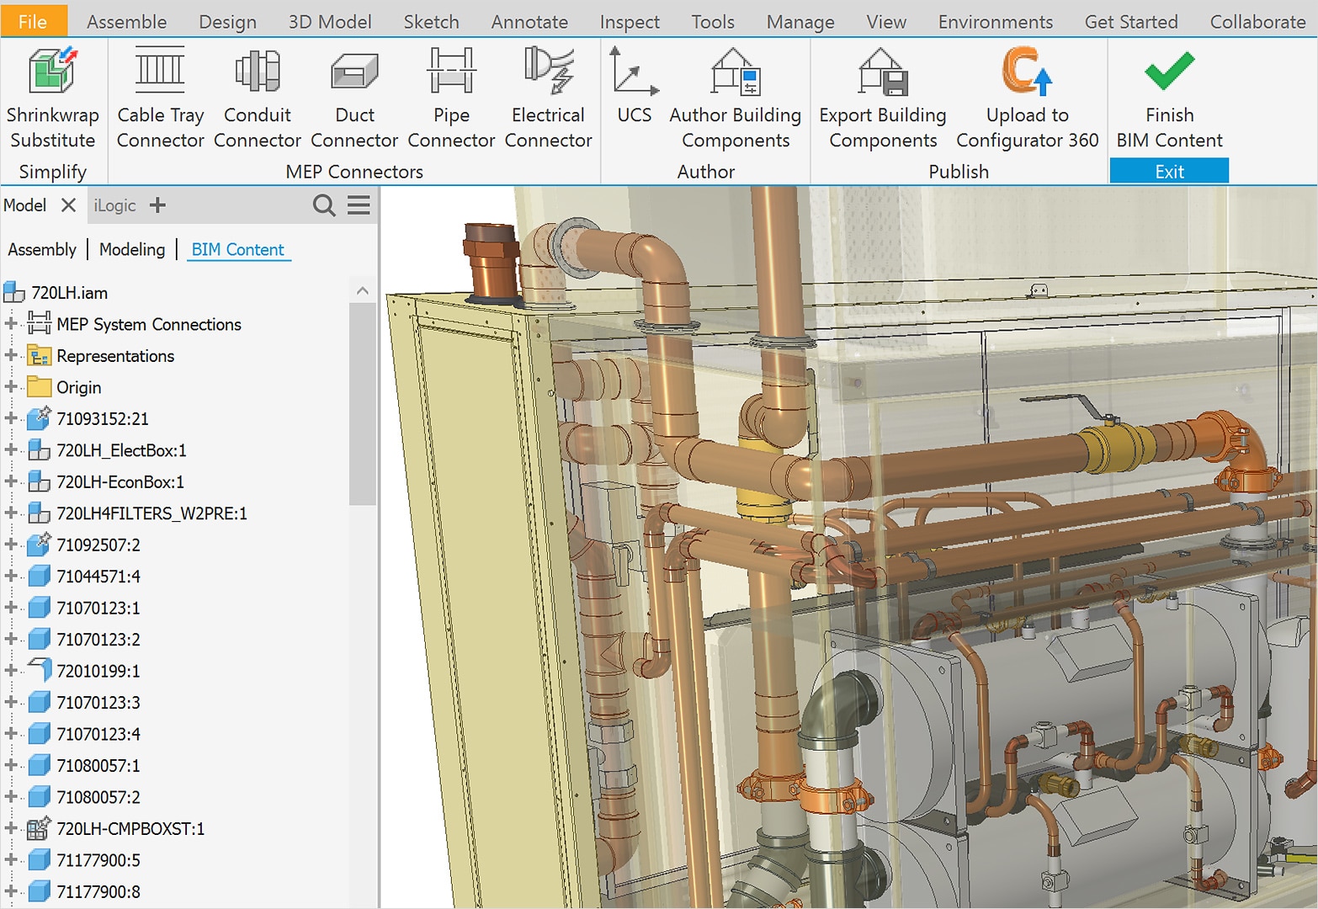This screenshot has height=909, width=1318.
Task: Switch to the Inspect ribbon tab
Action: (x=630, y=22)
